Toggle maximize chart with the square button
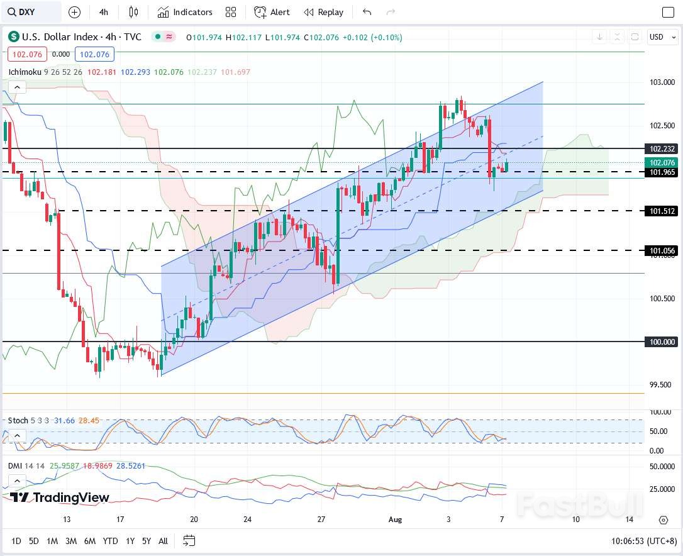 pyautogui.click(x=668, y=12)
